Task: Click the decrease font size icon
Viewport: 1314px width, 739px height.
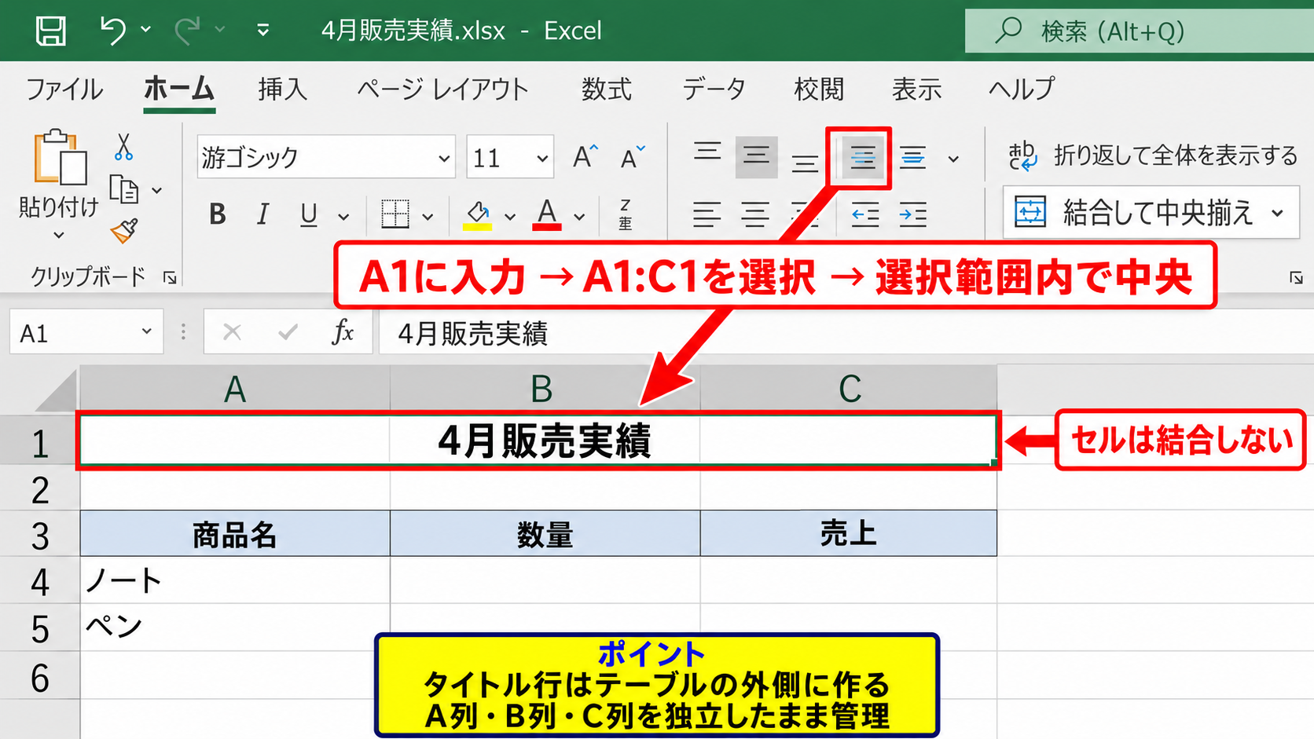Action: (633, 157)
